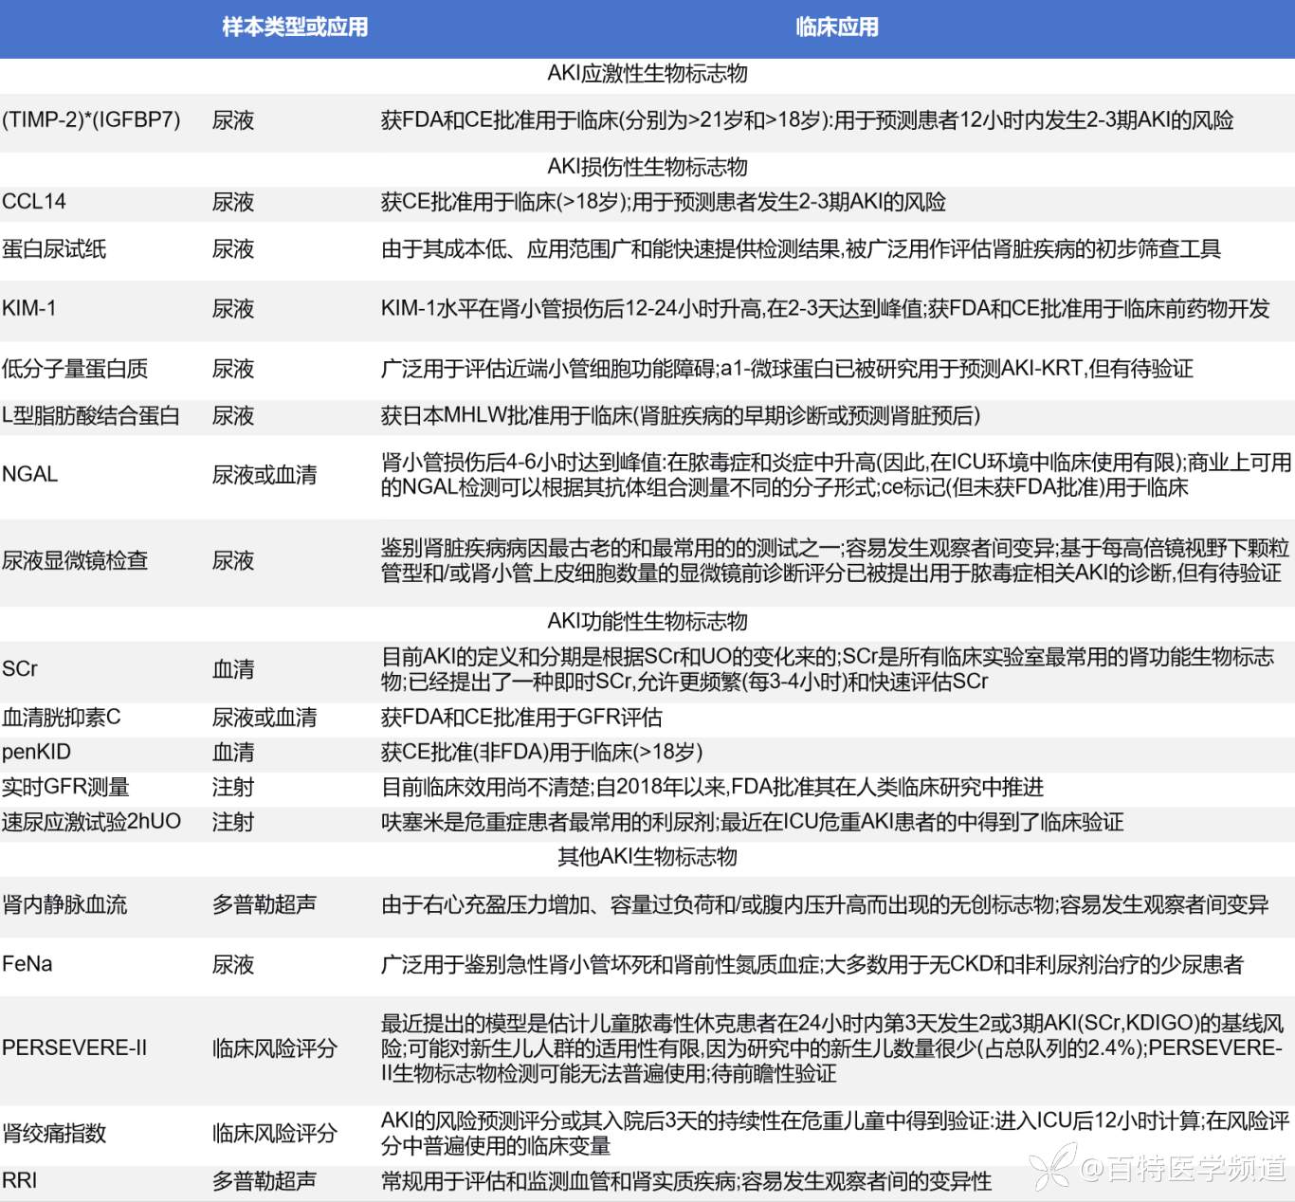
Task: Click the (TIMP-2)*(IGFBP7) row label
Action: tap(91, 120)
